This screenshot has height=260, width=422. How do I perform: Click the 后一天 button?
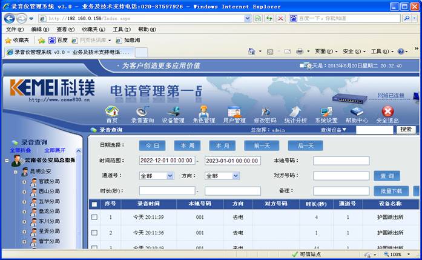click(x=306, y=146)
